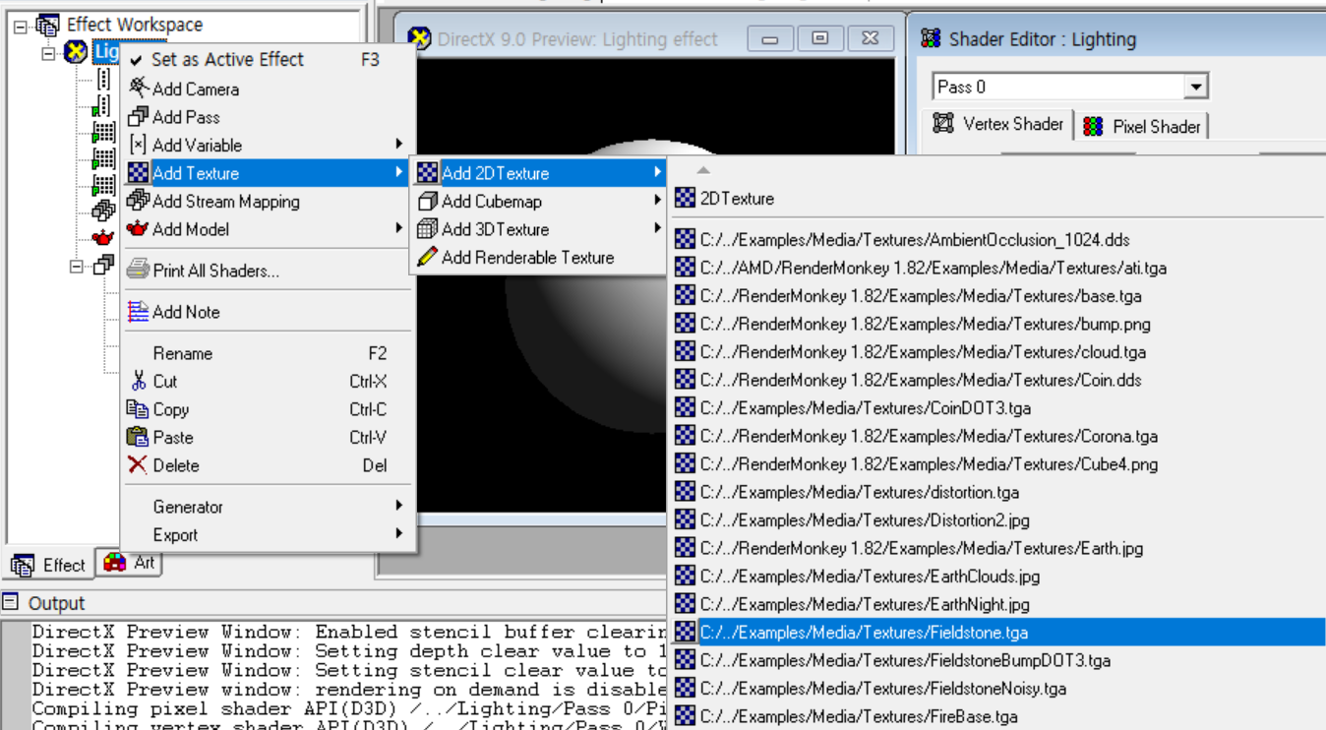Choose bump.png texture

(x=997, y=324)
